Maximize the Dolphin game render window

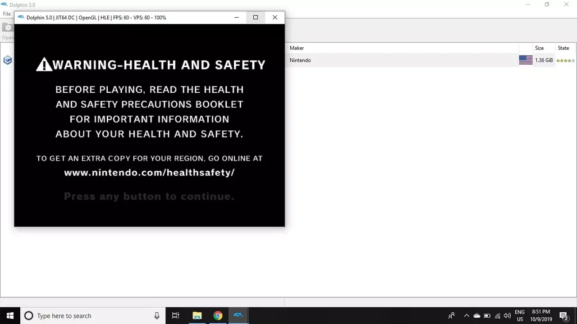click(x=256, y=18)
